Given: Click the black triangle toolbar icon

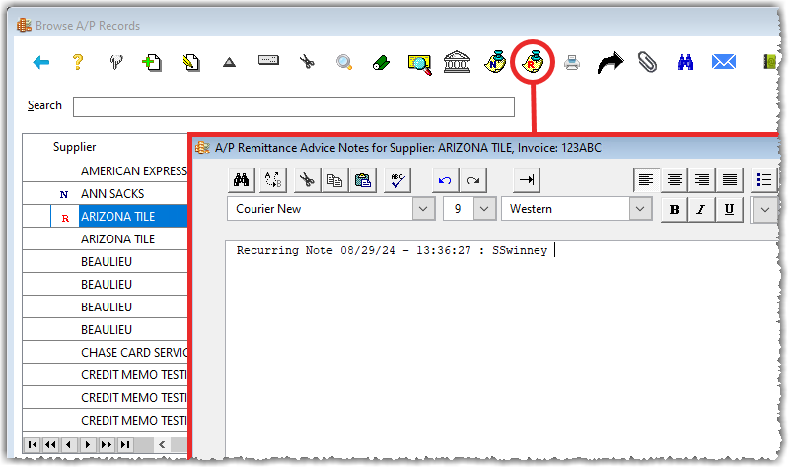Looking at the screenshot, I should (x=229, y=63).
